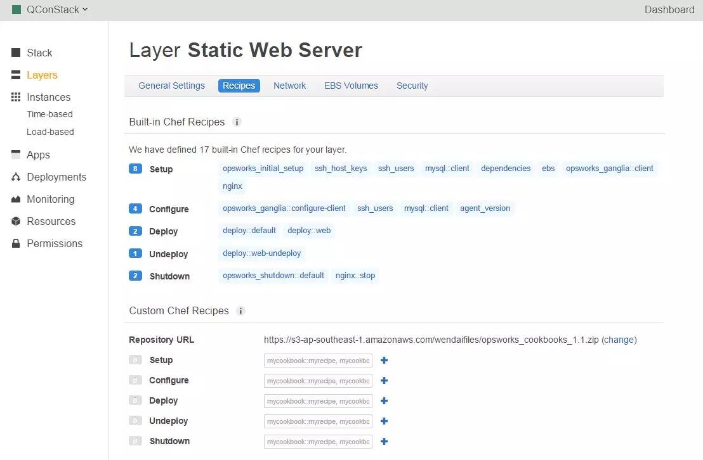Click the custom Setup gray count badge

(135, 360)
